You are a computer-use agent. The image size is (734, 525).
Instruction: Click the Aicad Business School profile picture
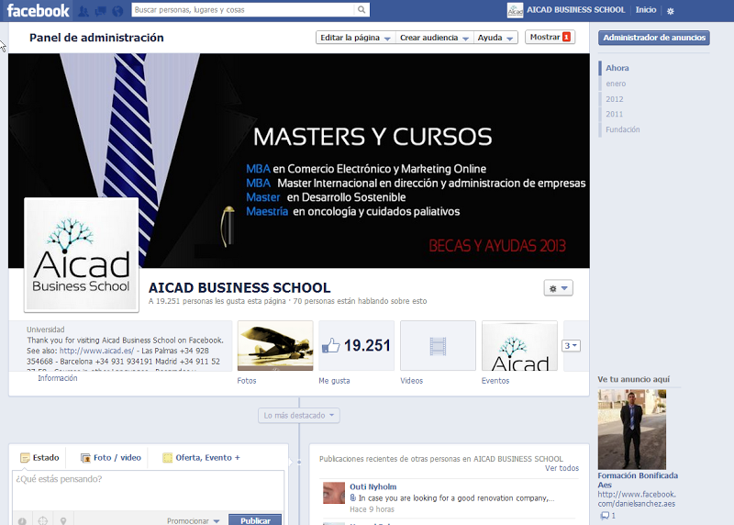click(x=82, y=255)
